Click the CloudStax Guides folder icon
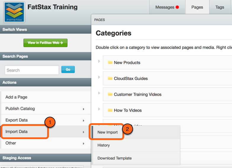The height and width of the screenshot is (168, 232). coord(110,78)
